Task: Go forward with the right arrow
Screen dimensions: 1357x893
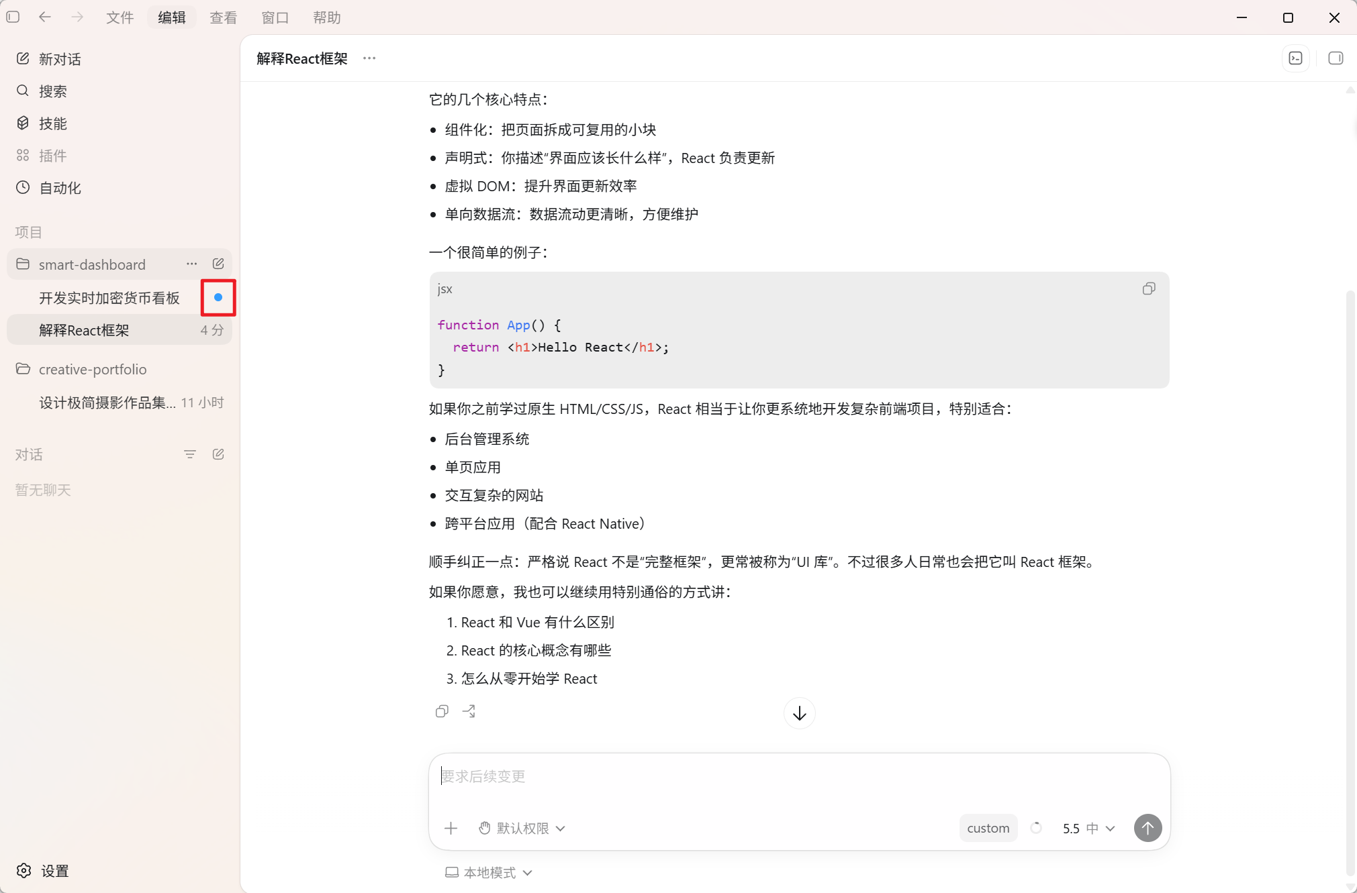Action: (77, 17)
